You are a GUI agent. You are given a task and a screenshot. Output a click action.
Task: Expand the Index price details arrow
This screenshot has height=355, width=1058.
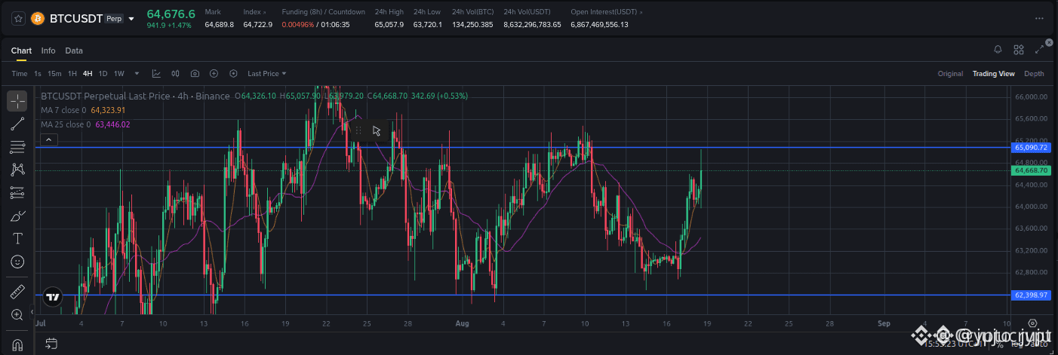click(265, 12)
